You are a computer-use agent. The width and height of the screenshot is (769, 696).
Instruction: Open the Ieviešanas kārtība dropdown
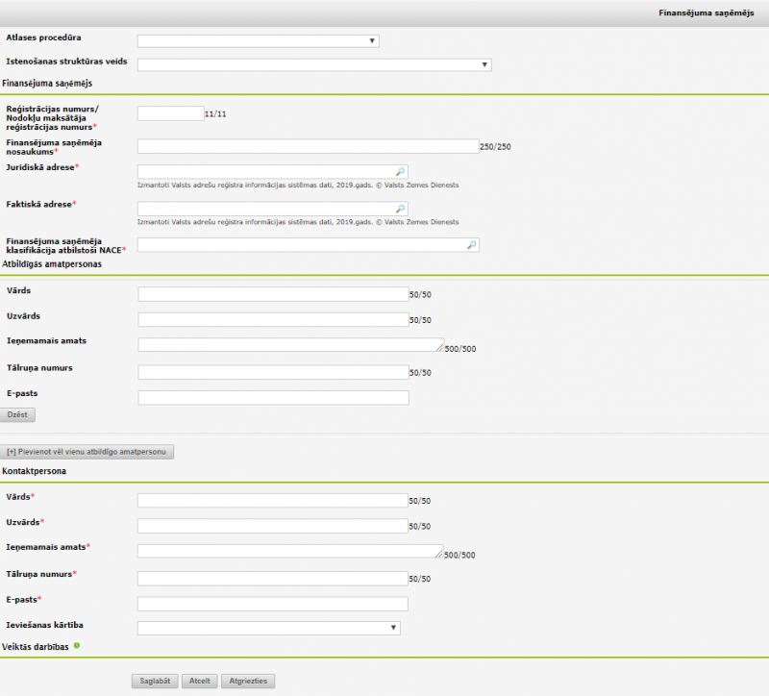(268, 628)
